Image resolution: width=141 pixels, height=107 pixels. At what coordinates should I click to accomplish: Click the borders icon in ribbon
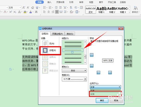(x=77, y=12)
